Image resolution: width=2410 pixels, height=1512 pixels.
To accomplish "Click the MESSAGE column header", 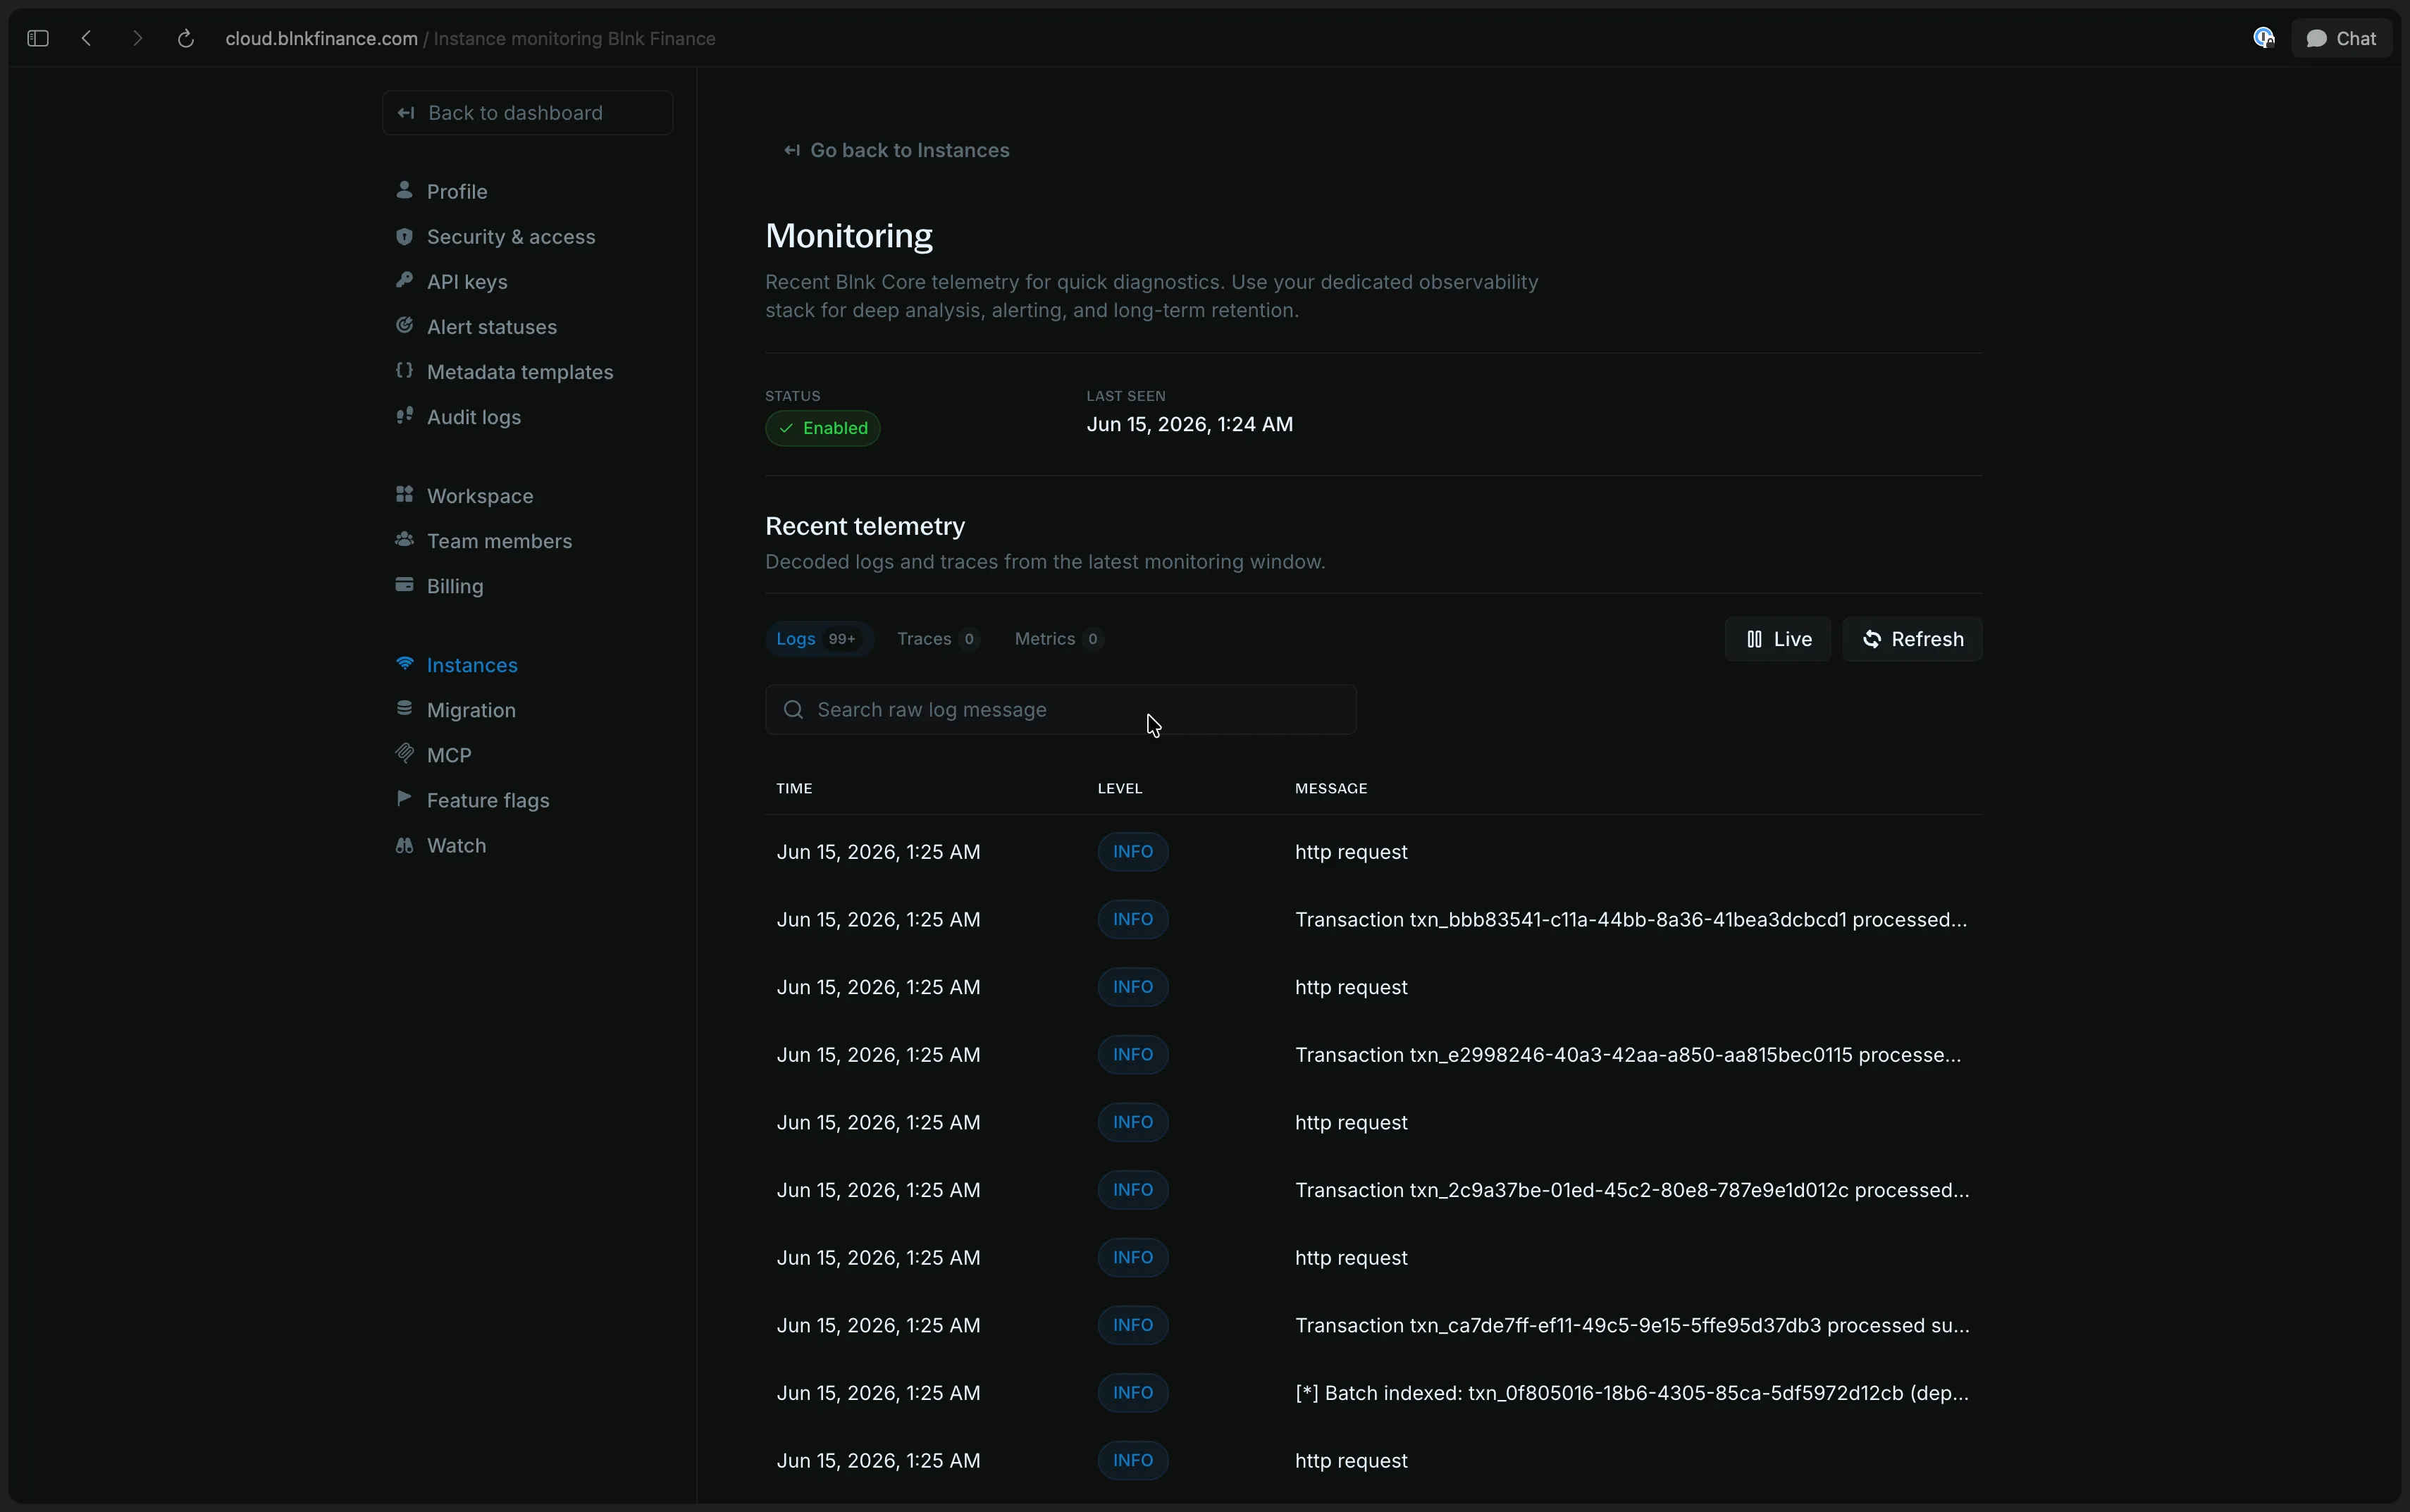I will [1331, 788].
